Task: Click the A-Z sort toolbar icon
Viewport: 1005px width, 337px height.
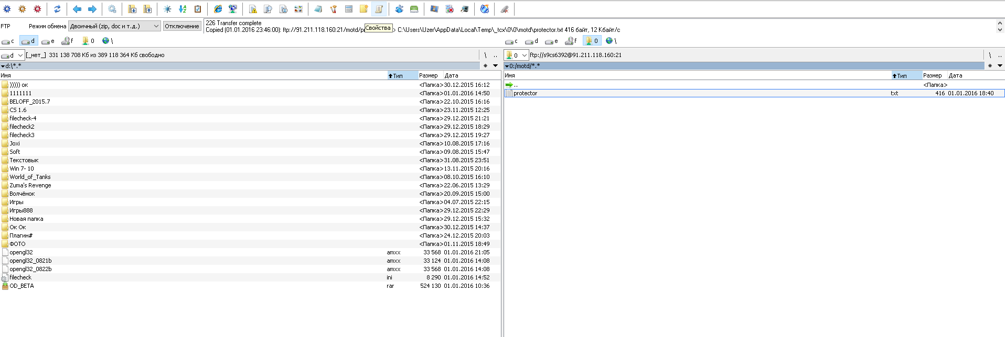Action: click(x=183, y=9)
